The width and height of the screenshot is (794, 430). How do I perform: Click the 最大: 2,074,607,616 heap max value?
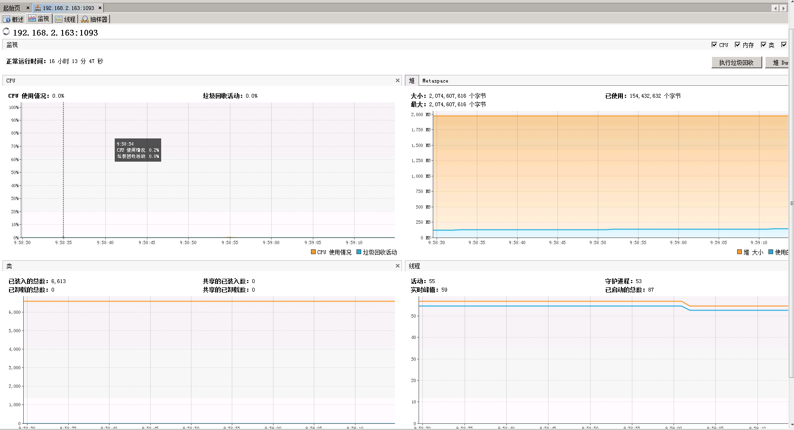448,104
